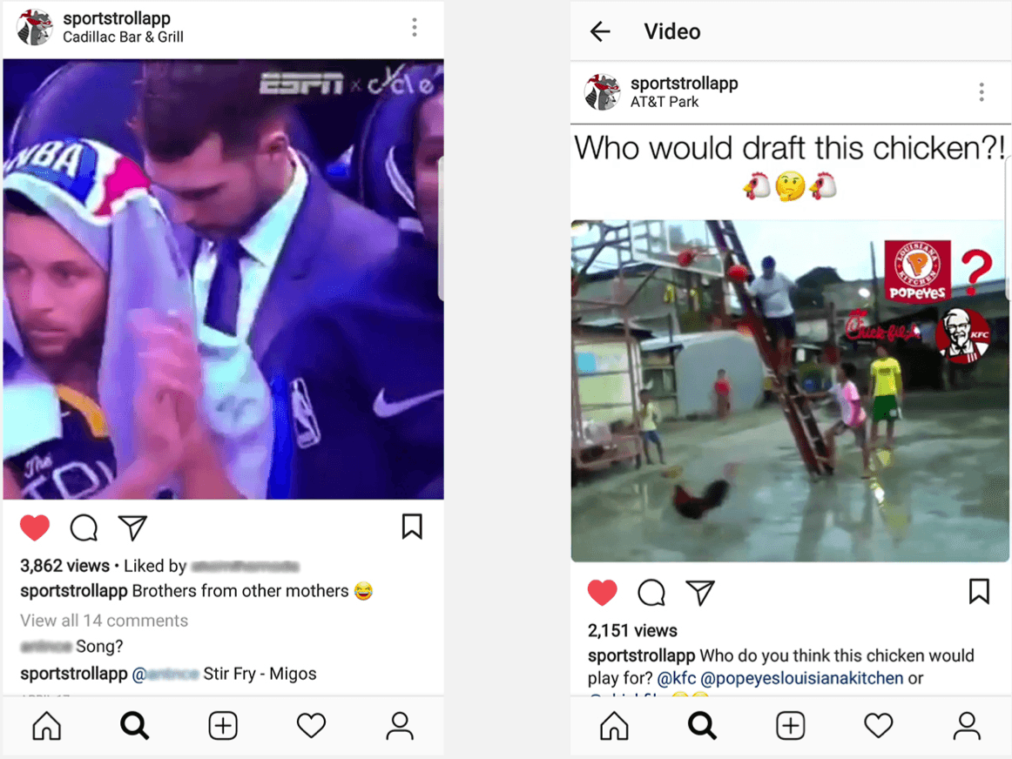Share the left post via paper plane icon
1012x759 pixels.
pyautogui.click(x=133, y=527)
